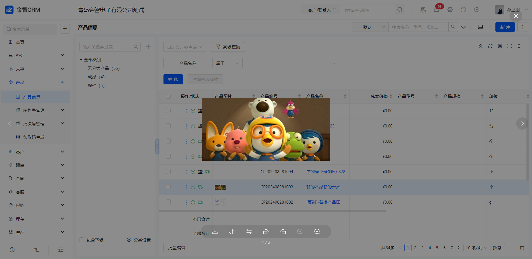
Task: Show the next preview image
Action: [x=522, y=124]
